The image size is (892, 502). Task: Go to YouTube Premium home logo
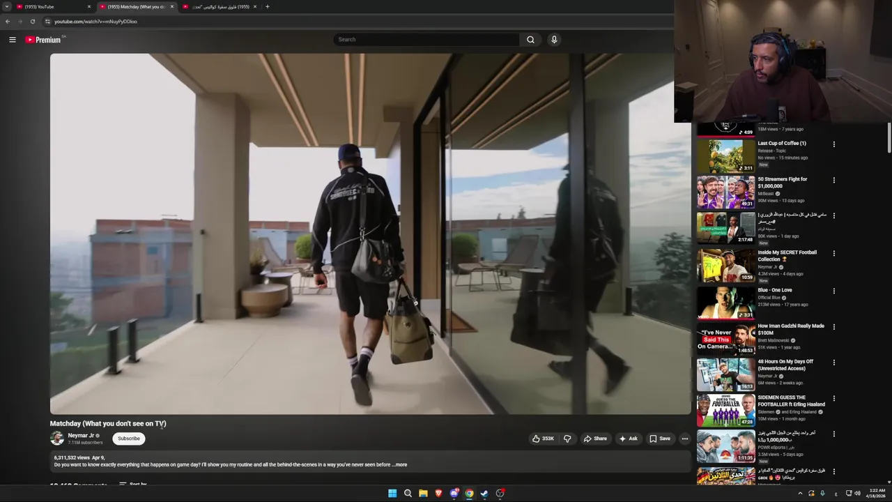(43, 40)
